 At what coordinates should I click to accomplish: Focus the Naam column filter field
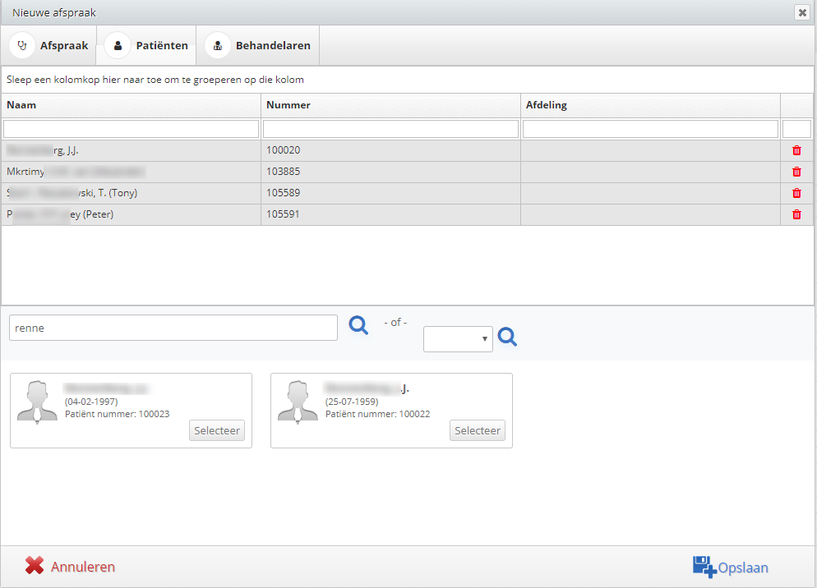coord(131,129)
